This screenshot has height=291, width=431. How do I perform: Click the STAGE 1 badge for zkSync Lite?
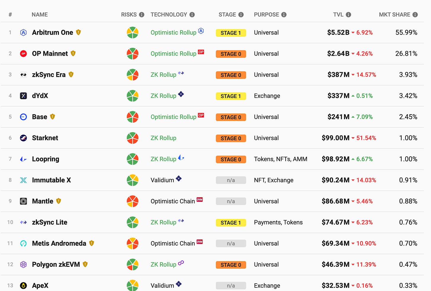(231, 223)
